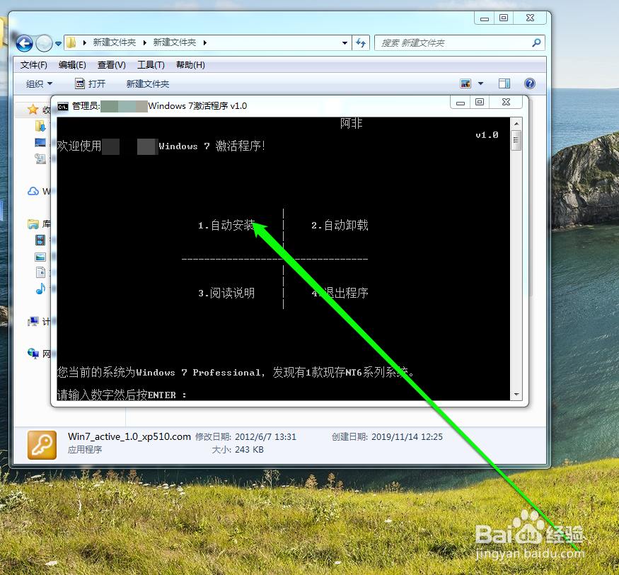The width and height of the screenshot is (619, 575).
Task: Open the 帮助(H) menu
Action: click(190, 65)
